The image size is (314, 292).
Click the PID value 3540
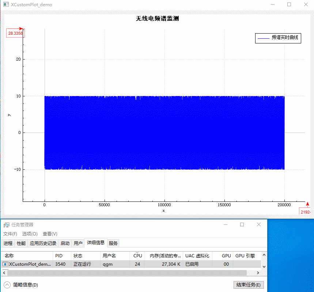click(60, 264)
